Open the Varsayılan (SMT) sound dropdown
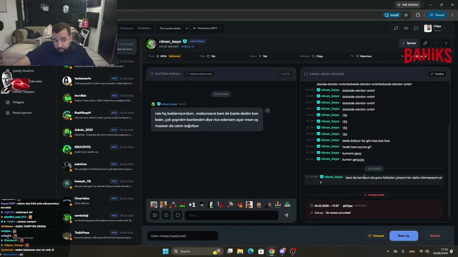The image size is (458, 257). [x=207, y=28]
